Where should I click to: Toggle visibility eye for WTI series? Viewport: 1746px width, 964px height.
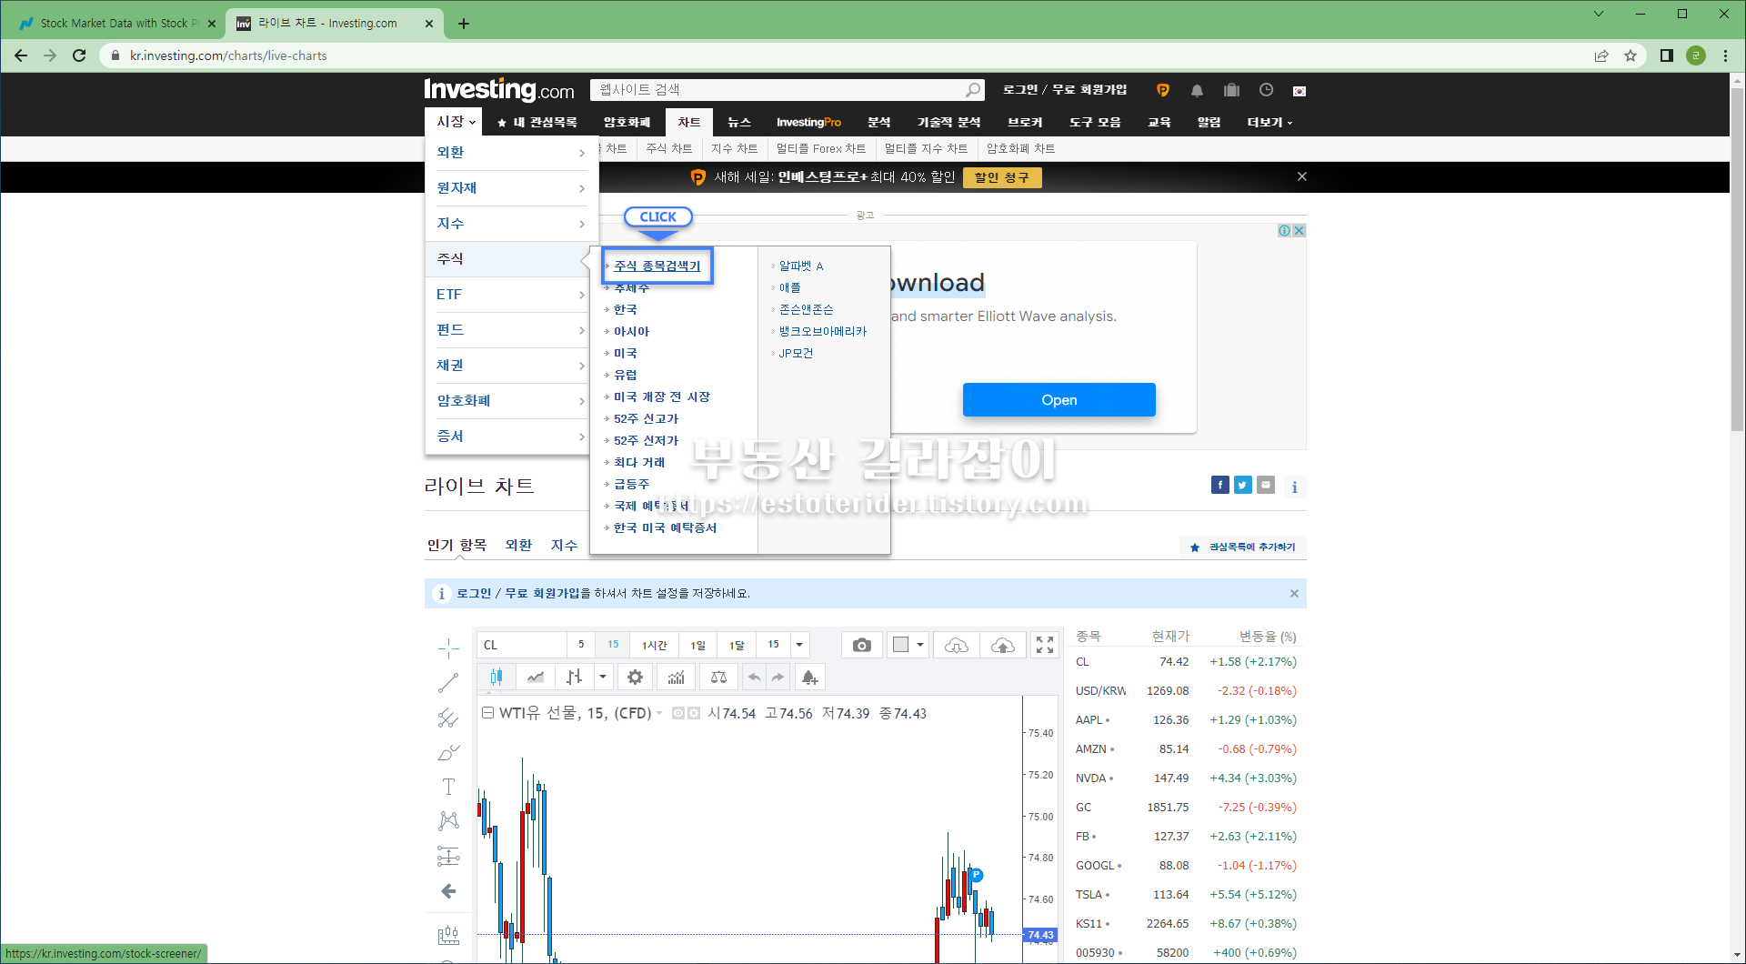pos(677,713)
